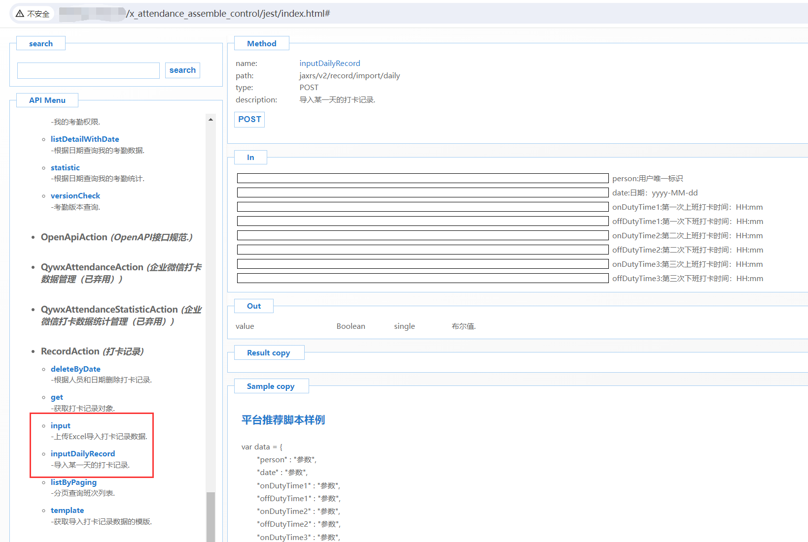This screenshot has height=542, width=808.
Task: Click the person parameter input field
Action: click(422, 178)
